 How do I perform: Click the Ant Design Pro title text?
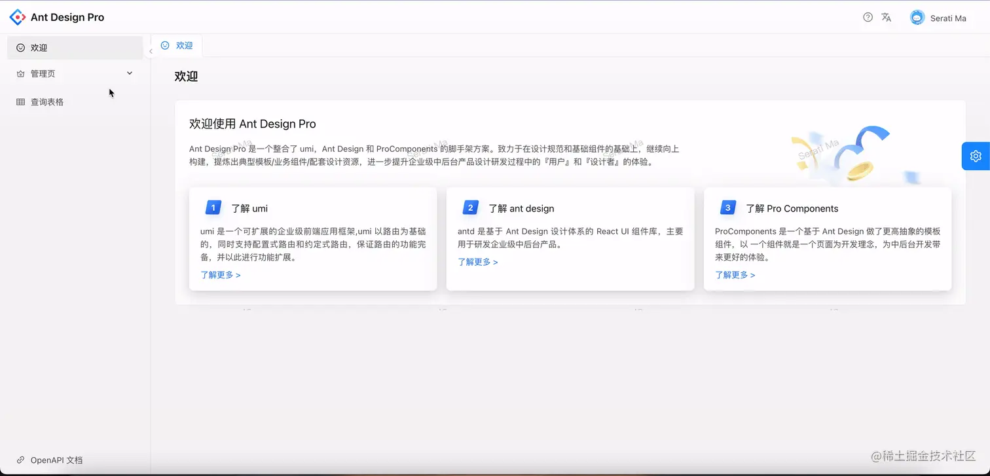tap(67, 18)
